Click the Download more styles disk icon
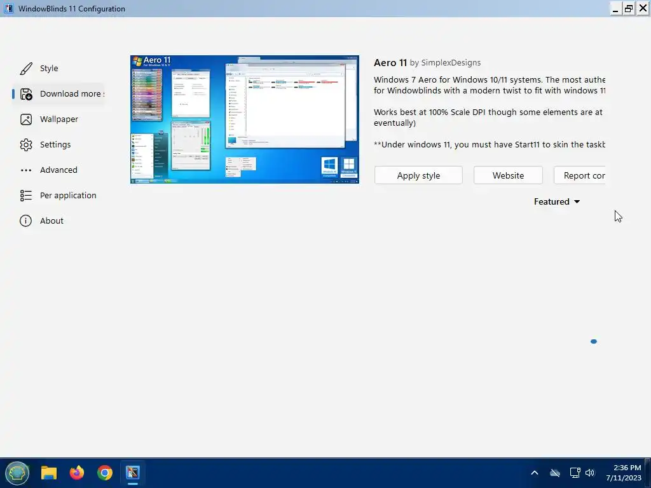Viewport: 651px width, 488px height. point(25,94)
